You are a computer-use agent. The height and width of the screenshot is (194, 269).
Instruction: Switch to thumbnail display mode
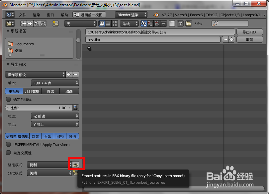point(115,24)
